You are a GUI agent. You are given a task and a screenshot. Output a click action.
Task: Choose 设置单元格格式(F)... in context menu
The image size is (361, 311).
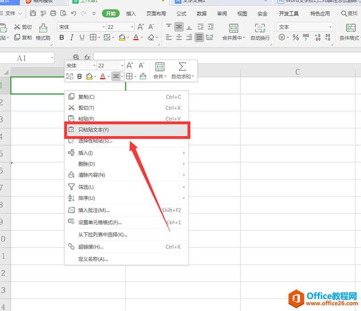(x=126, y=222)
